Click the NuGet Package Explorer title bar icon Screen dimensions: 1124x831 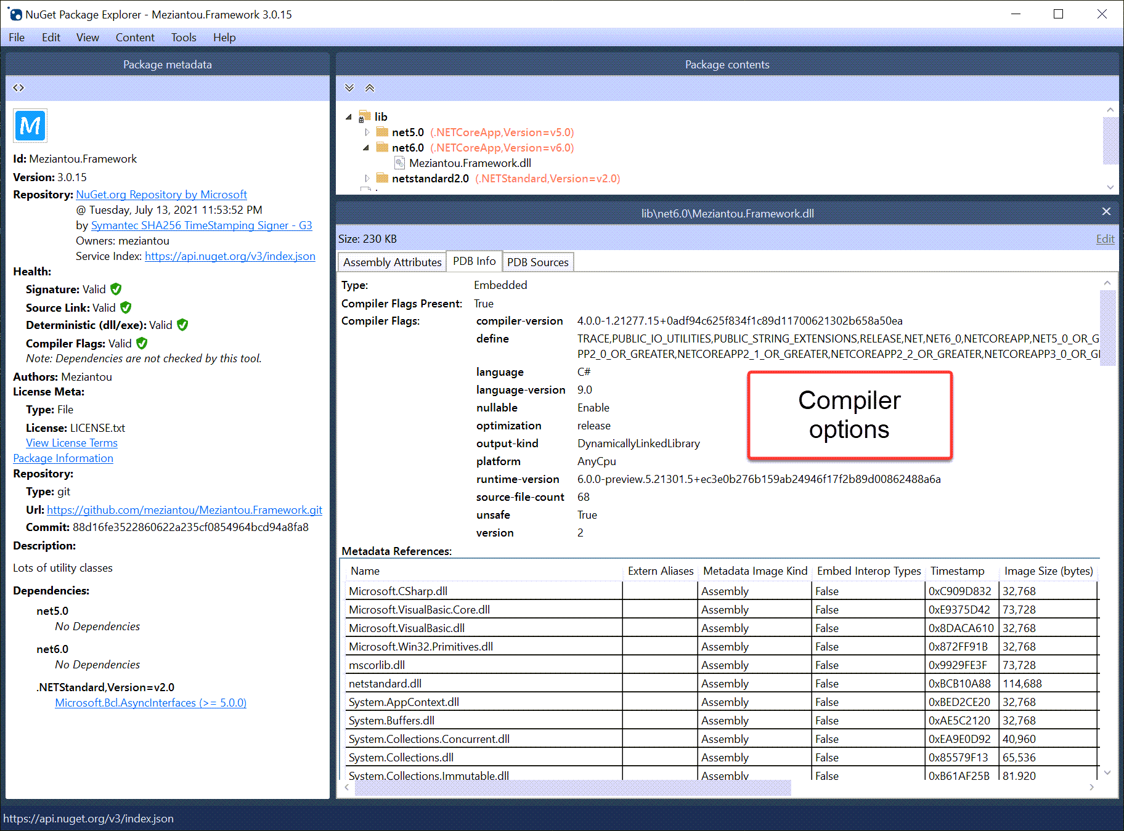click(15, 14)
